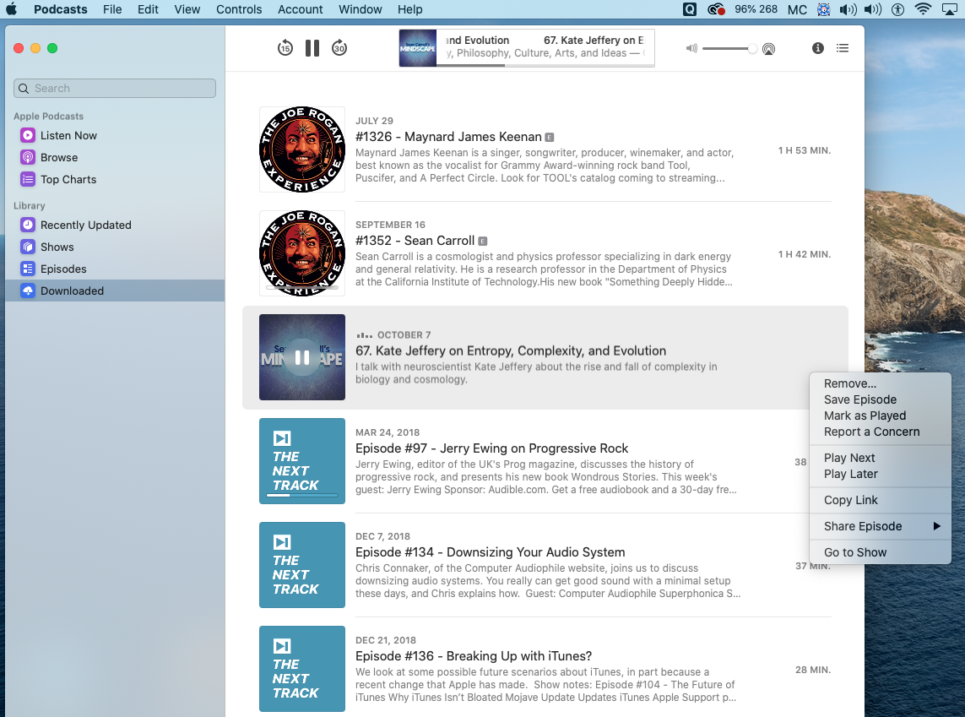
Task: Open the Podcasts app menu
Action: click(60, 9)
